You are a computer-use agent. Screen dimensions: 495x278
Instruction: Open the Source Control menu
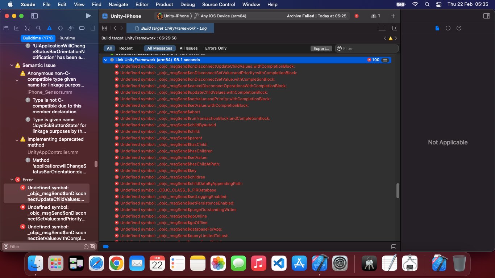(x=219, y=4)
